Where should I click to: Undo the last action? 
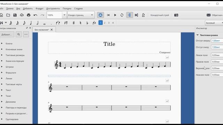point(36,15)
